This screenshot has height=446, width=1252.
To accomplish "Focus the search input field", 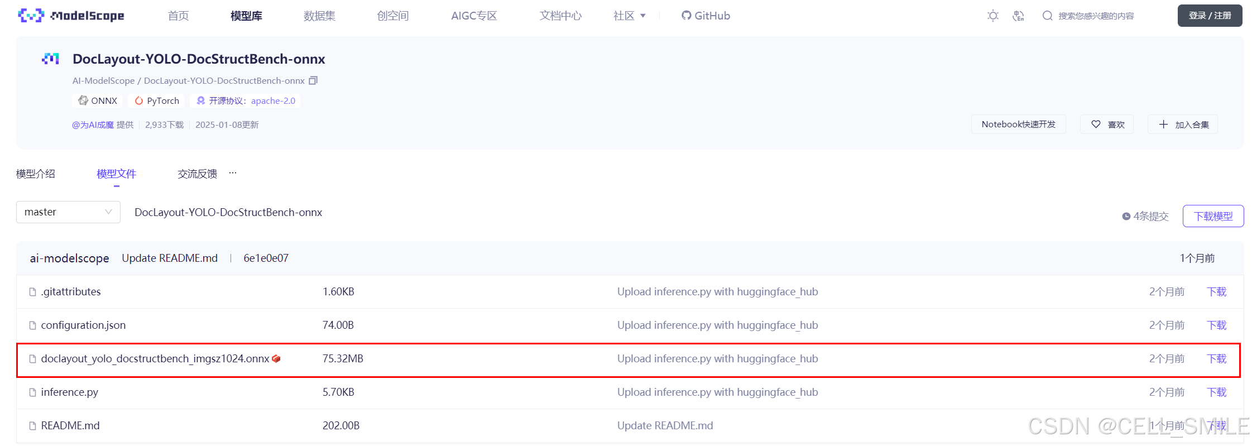I will (x=1096, y=16).
